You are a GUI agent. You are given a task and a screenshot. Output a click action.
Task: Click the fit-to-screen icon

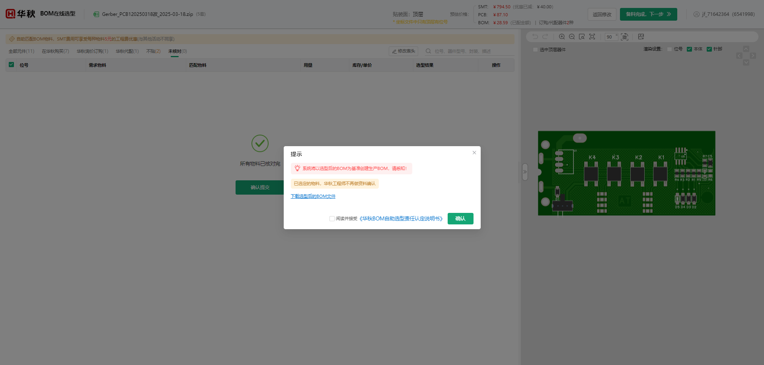(x=592, y=37)
